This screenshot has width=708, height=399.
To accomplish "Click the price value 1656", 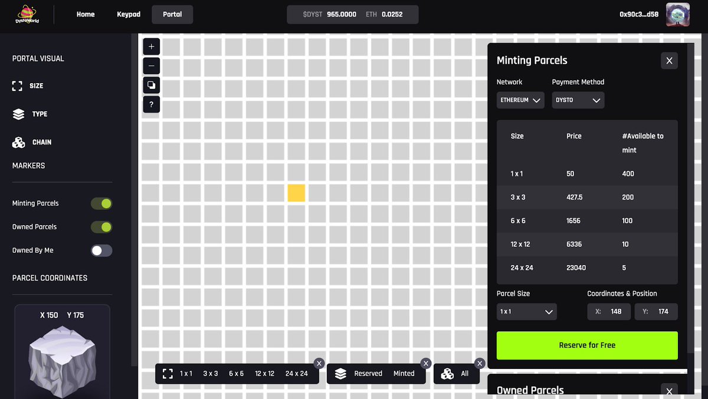I will click(x=573, y=221).
